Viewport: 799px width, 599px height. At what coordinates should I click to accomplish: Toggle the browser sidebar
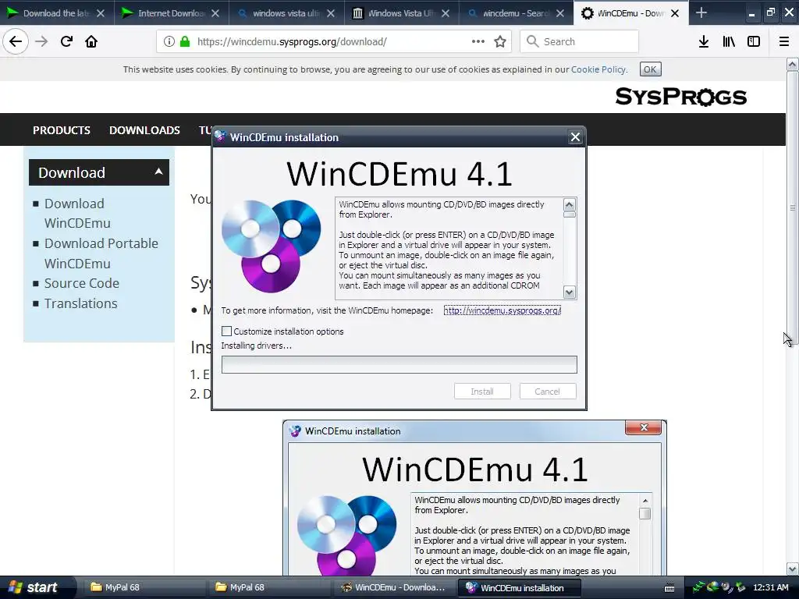754,42
